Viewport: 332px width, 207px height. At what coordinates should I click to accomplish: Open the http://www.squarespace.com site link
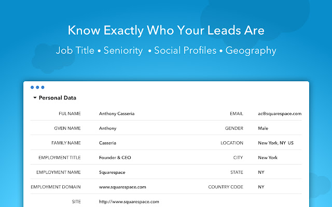click(x=129, y=202)
